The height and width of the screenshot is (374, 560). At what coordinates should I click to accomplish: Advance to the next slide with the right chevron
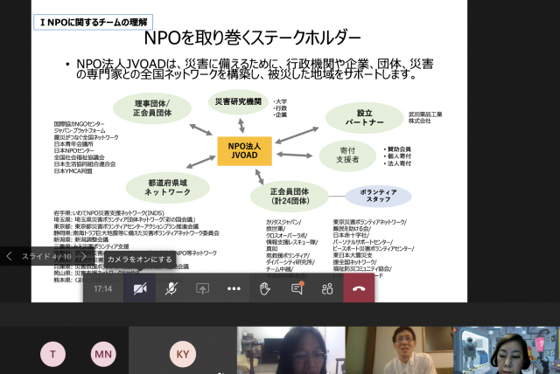(83, 256)
